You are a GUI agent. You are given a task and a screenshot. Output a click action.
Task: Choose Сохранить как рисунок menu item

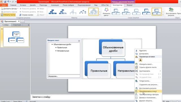(x=148, y=85)
